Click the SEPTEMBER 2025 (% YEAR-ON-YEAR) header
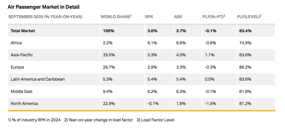 (x=45, y=17)
